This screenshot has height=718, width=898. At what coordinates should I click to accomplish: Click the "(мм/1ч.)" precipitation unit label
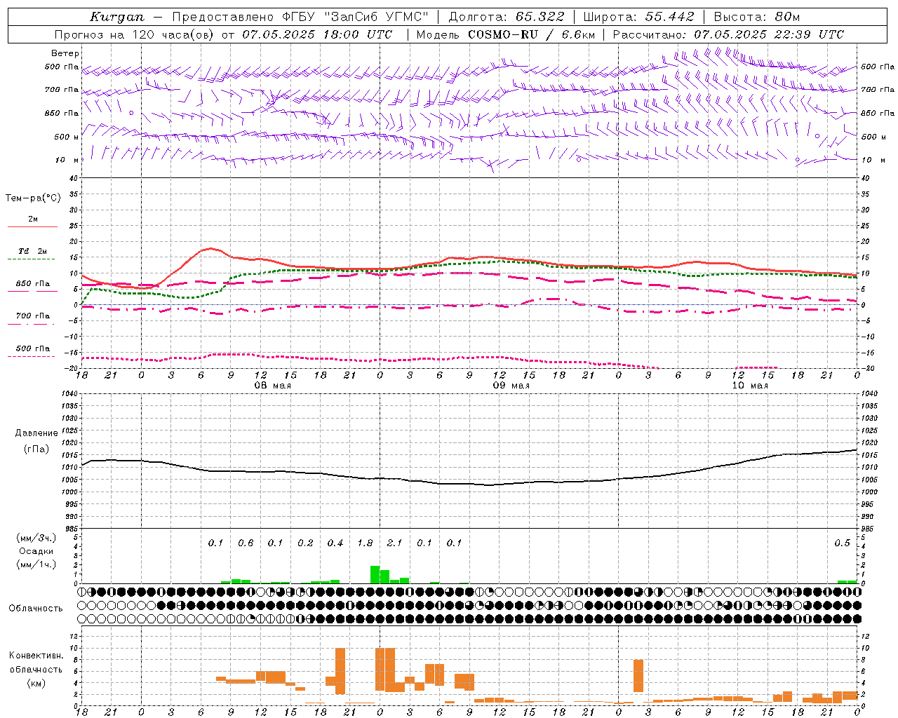(x=36, y=564)
